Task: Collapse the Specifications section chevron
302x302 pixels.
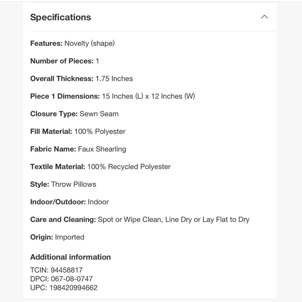Action: click(264, 17)
